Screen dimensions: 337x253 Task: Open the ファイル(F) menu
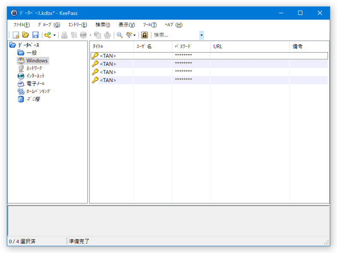tap(21, 25)
